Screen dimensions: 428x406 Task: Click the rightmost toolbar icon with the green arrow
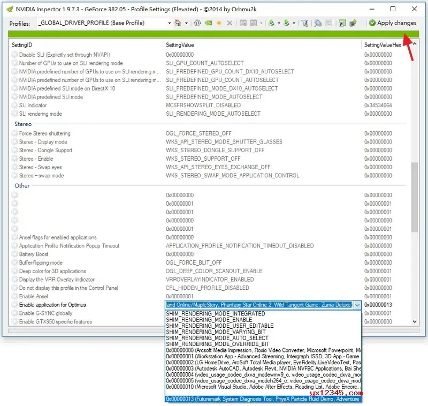tap(353, 23)
